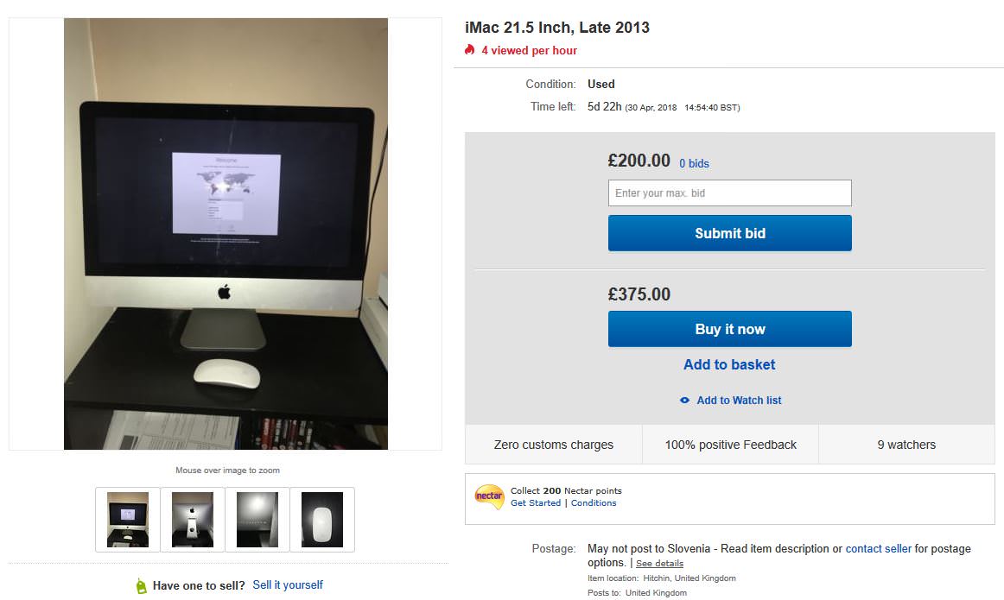Viewport: 1004px width, 600px height.
Task: Open Nectar Conditions link
Action: tap(594, 502)
